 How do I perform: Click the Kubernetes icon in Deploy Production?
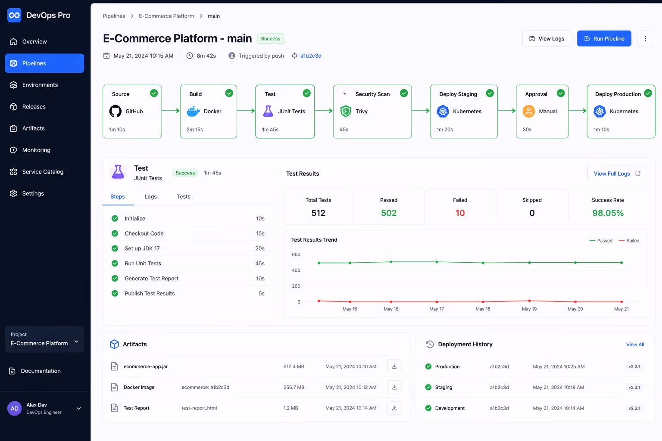pos(600,111)
